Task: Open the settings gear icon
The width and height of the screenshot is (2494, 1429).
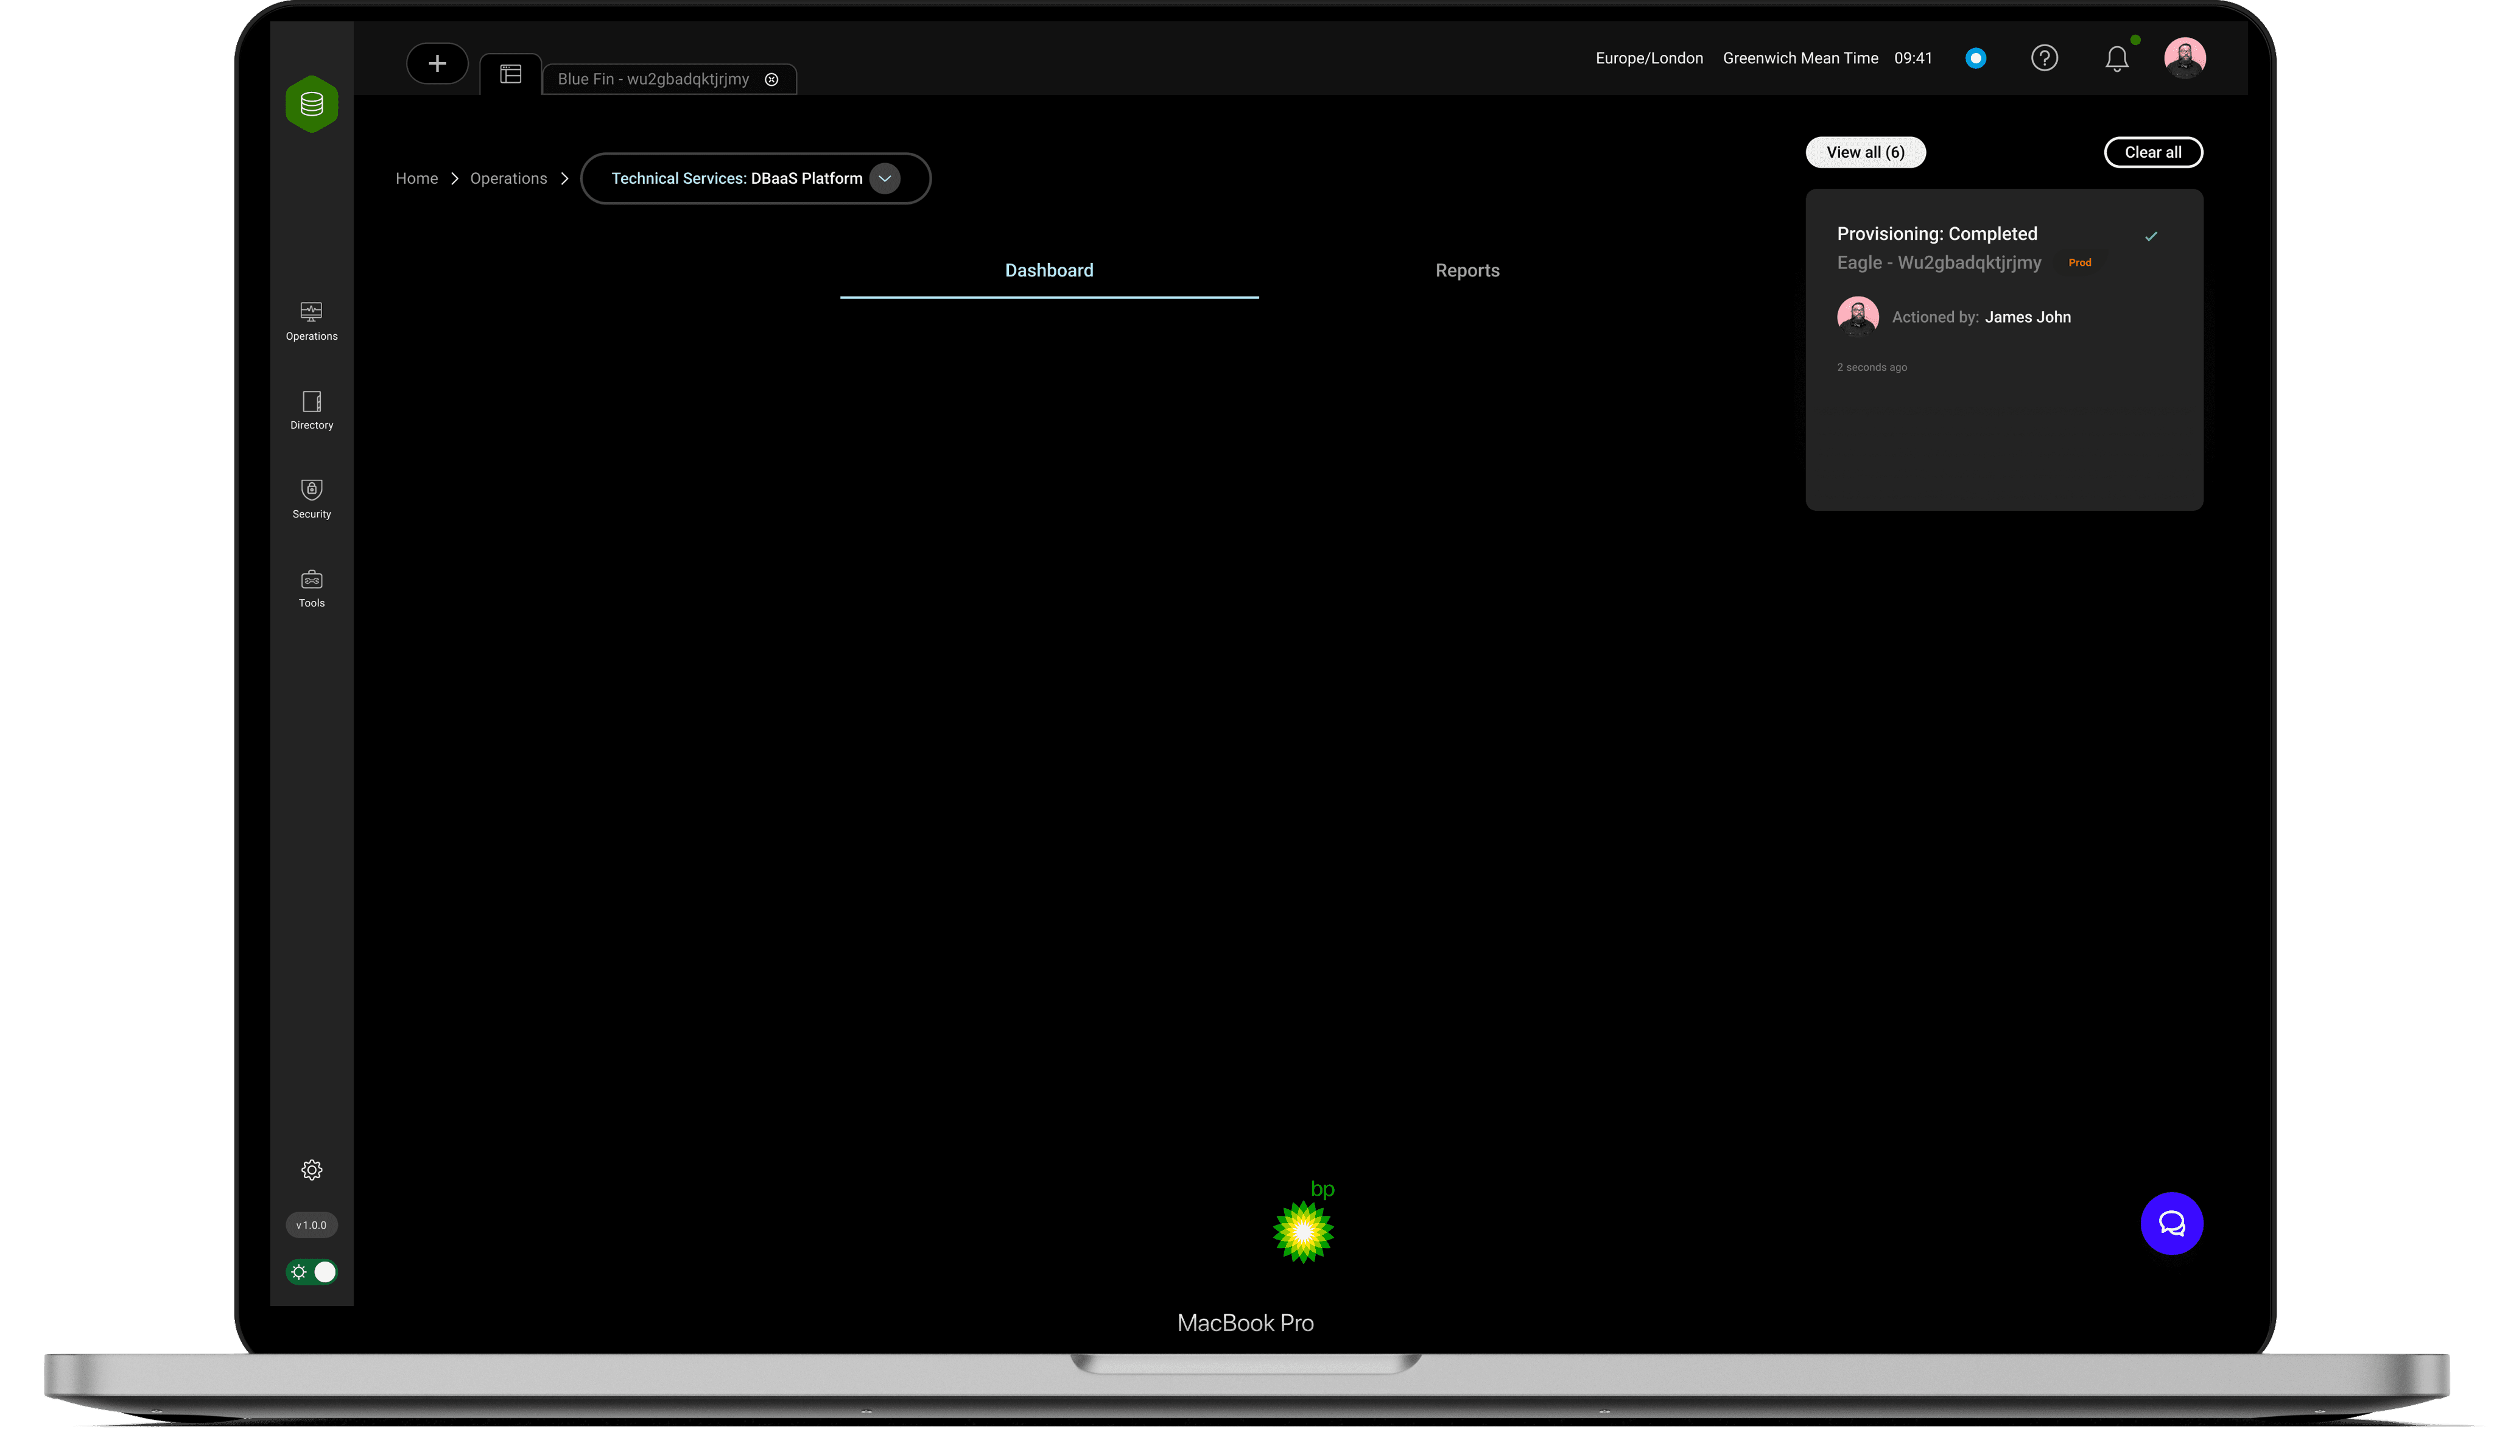Action: click(311, 1169)
